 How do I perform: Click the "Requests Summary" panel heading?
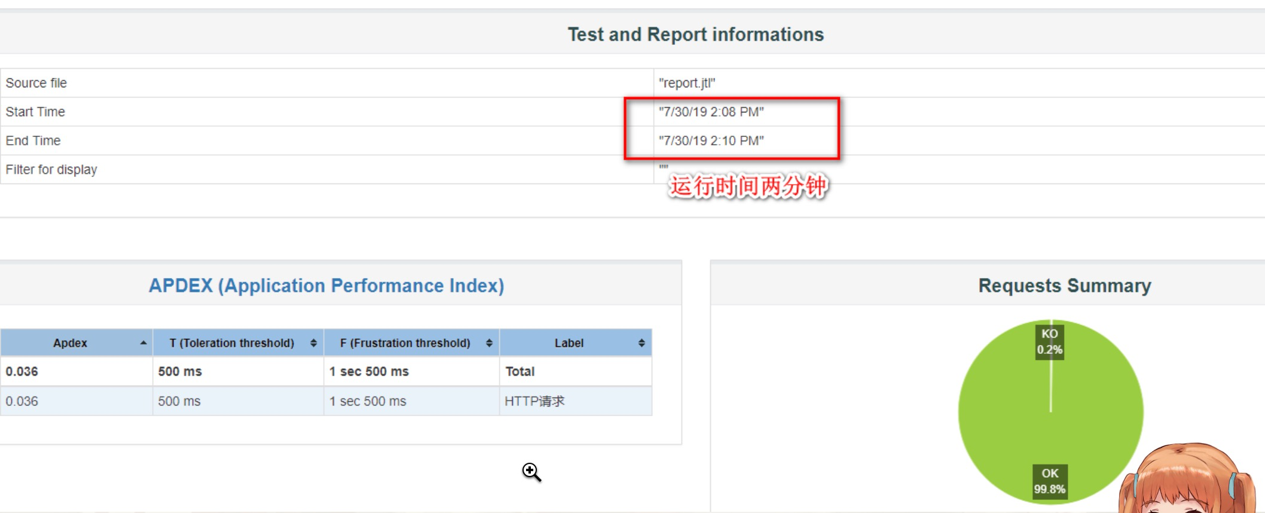pos(1065,286)
